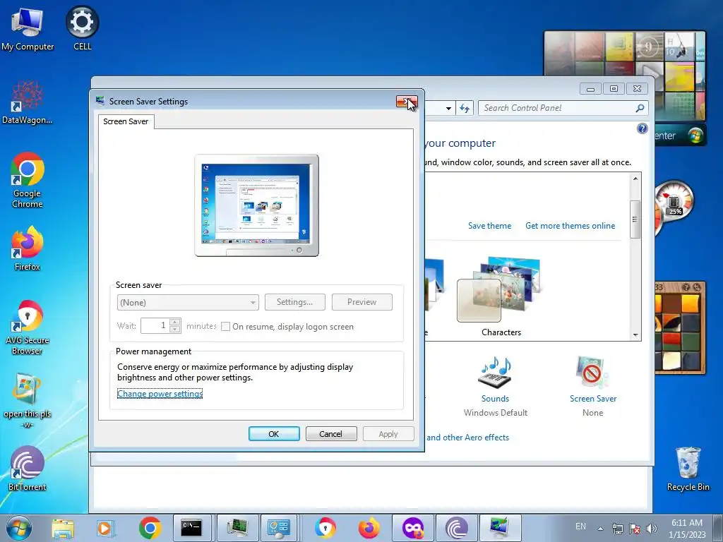
Task: Click the monitor preview image
Action: point(256,205)
